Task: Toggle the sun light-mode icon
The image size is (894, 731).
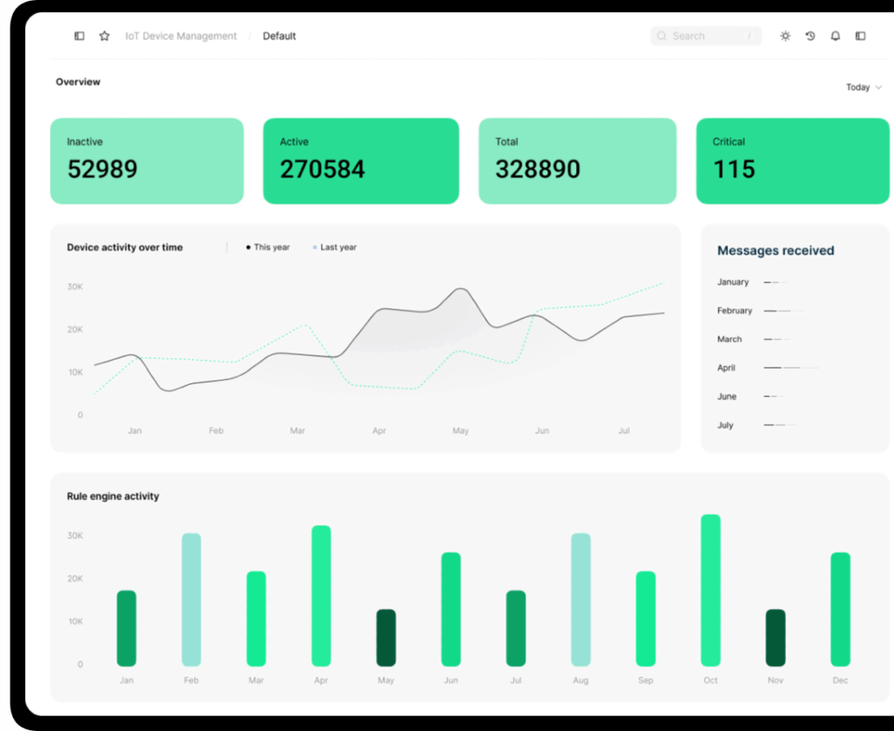Action: 785,36
